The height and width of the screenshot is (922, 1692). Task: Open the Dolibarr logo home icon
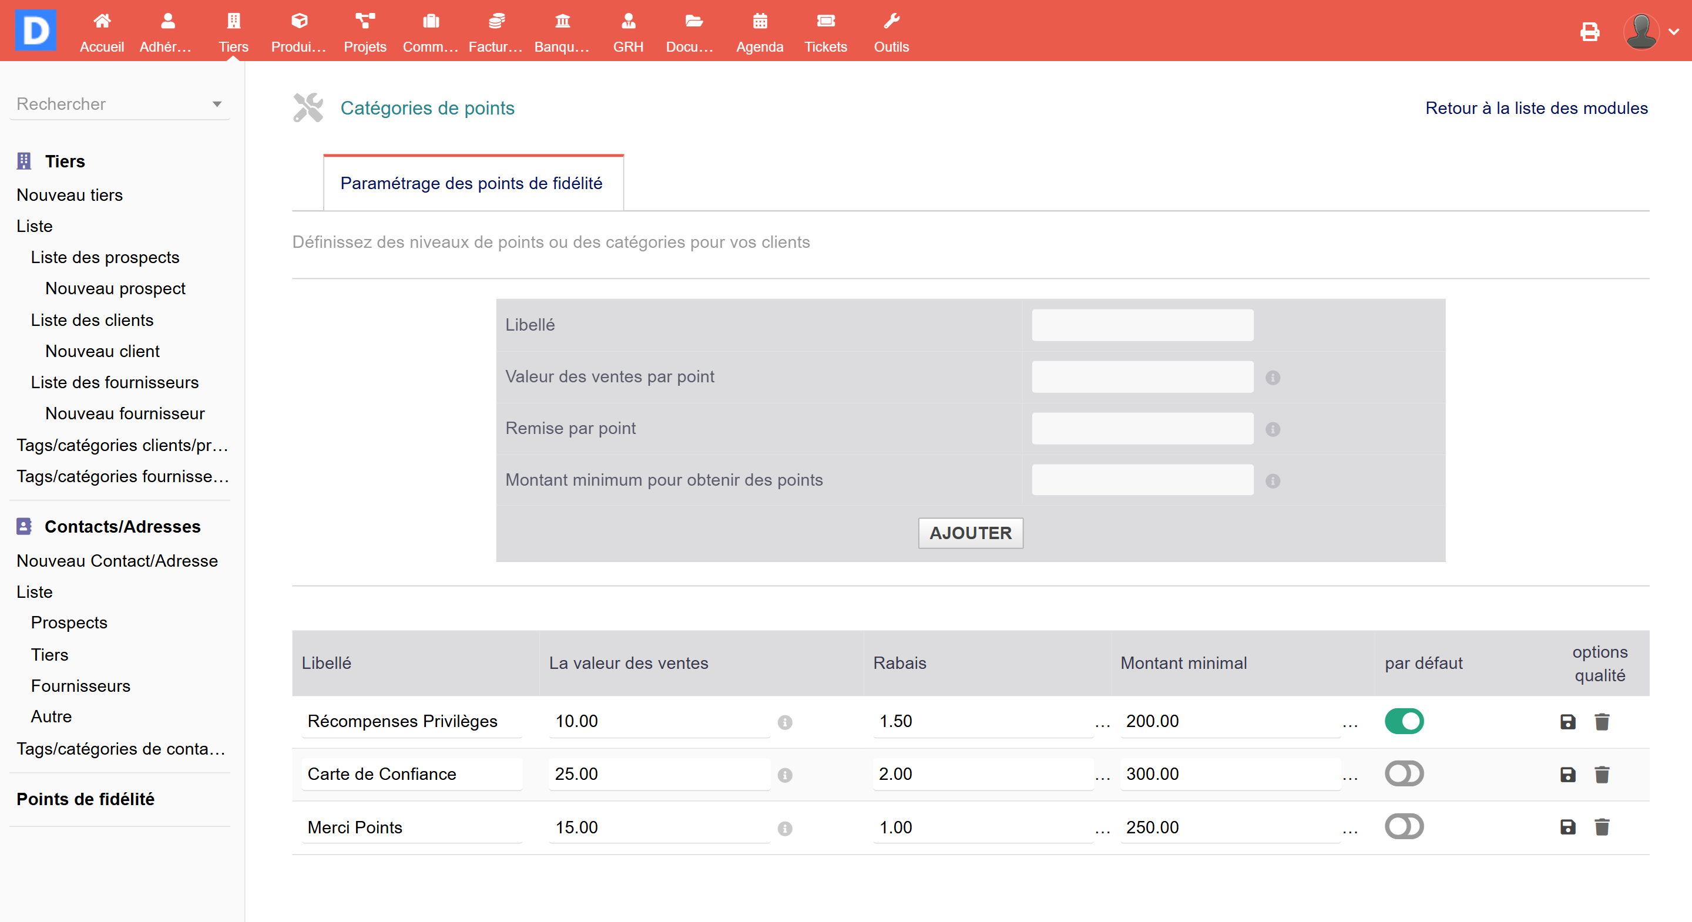(x=35, y=30)
